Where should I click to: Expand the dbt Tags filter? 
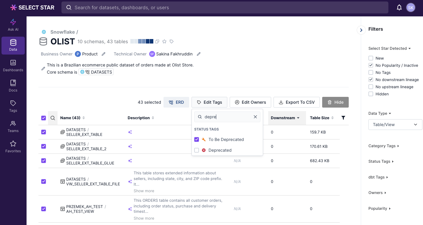[x=378, y=177]
